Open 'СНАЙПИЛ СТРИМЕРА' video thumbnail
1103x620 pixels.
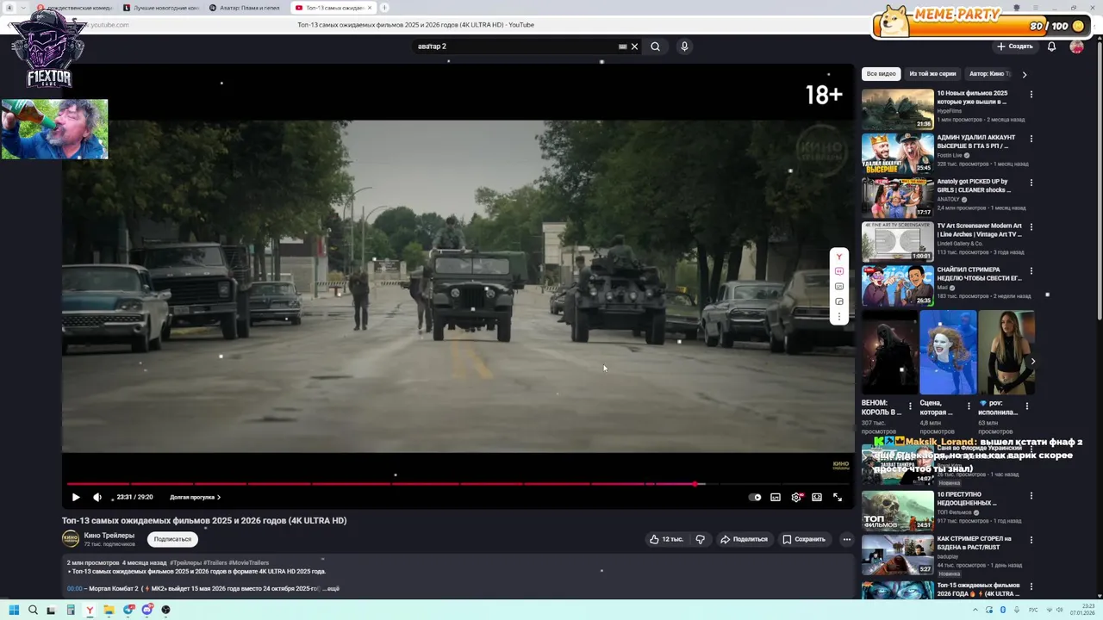click(898, 285)
